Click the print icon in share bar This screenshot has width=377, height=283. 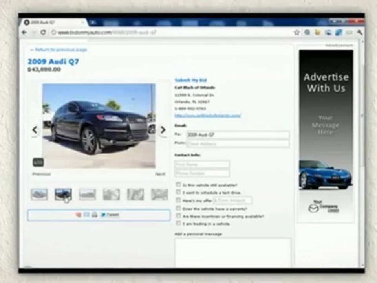[95, 215]
